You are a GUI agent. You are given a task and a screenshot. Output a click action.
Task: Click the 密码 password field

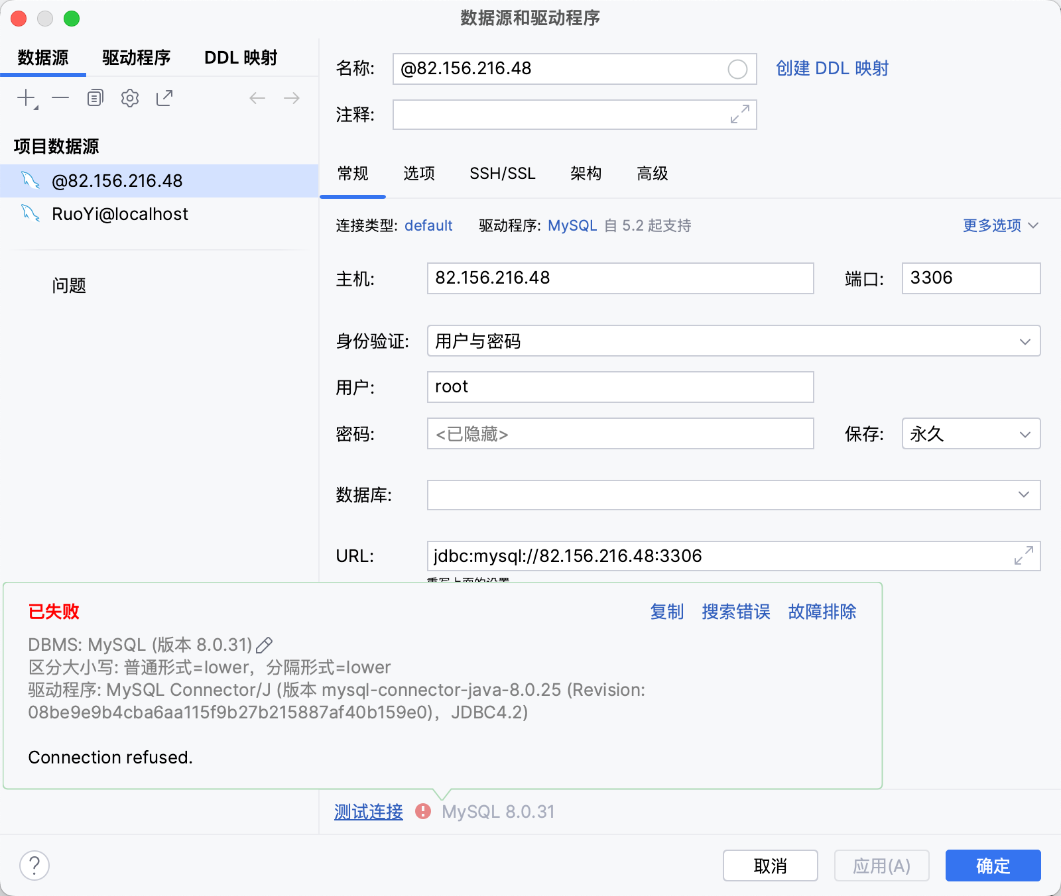point(620,433)
